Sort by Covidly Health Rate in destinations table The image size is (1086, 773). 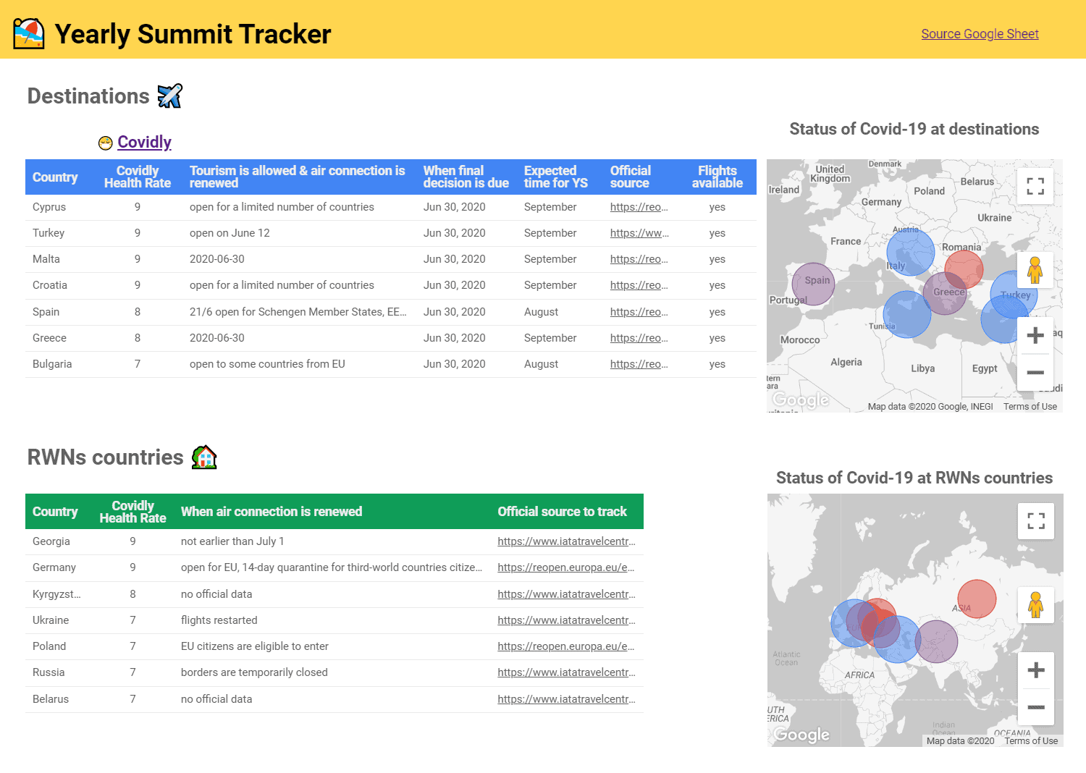click(x=138, y=177)
